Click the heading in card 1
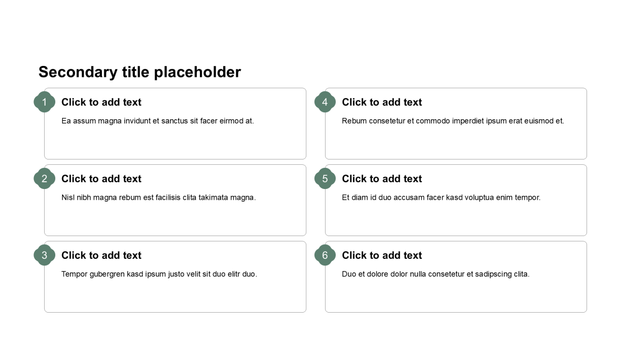 (101, 102)
